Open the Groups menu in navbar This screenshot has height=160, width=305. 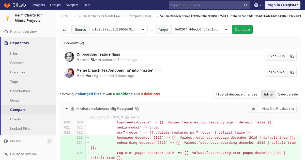[55, 5]
